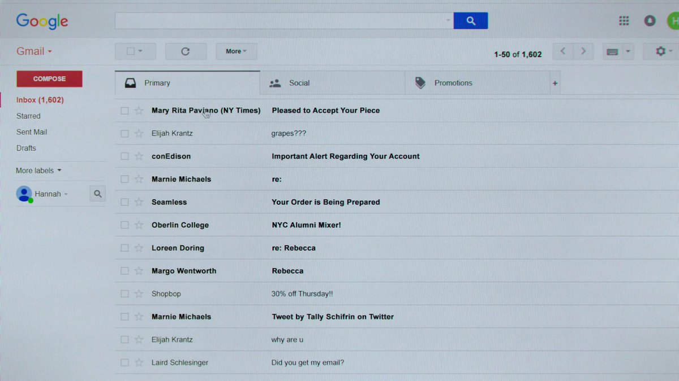Tick the Mary Rita Paviano email checkbox
Image resolution: width=679 pixels, height=381 pixels.
tap(124, 111)
